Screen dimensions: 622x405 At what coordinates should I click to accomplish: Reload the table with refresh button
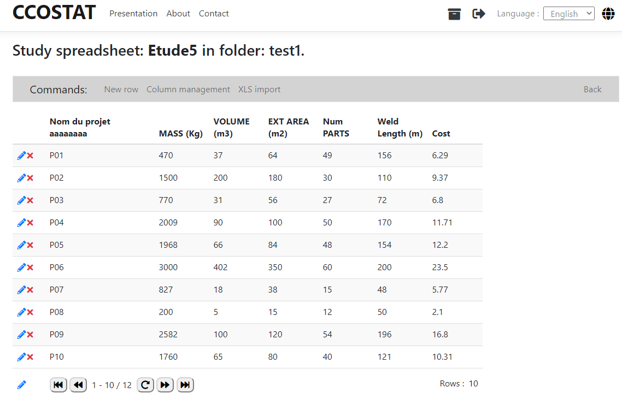(x=145, y=385)
